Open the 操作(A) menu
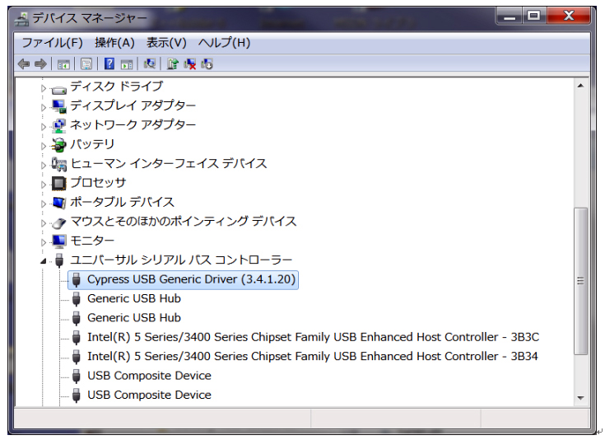This screenshot has width=605, height=440. tap(114, 43)
